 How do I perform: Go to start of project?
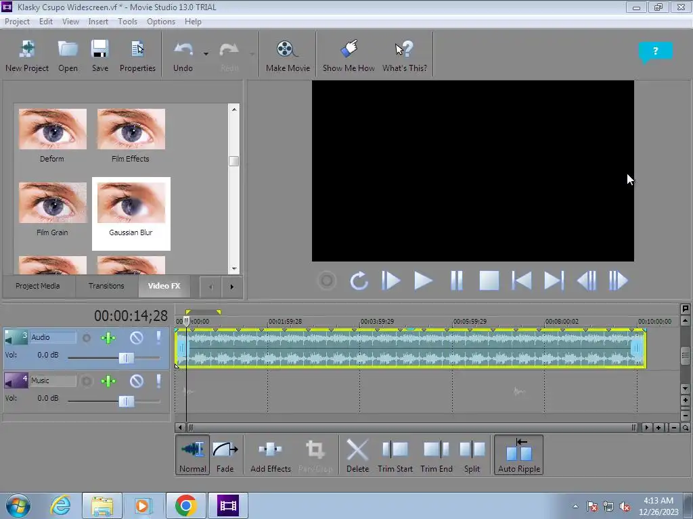pos(522,280)
